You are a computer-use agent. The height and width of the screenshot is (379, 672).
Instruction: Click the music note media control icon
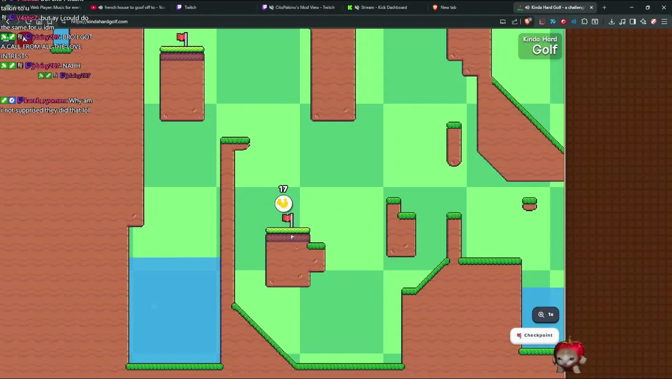(x=622, y=22)
